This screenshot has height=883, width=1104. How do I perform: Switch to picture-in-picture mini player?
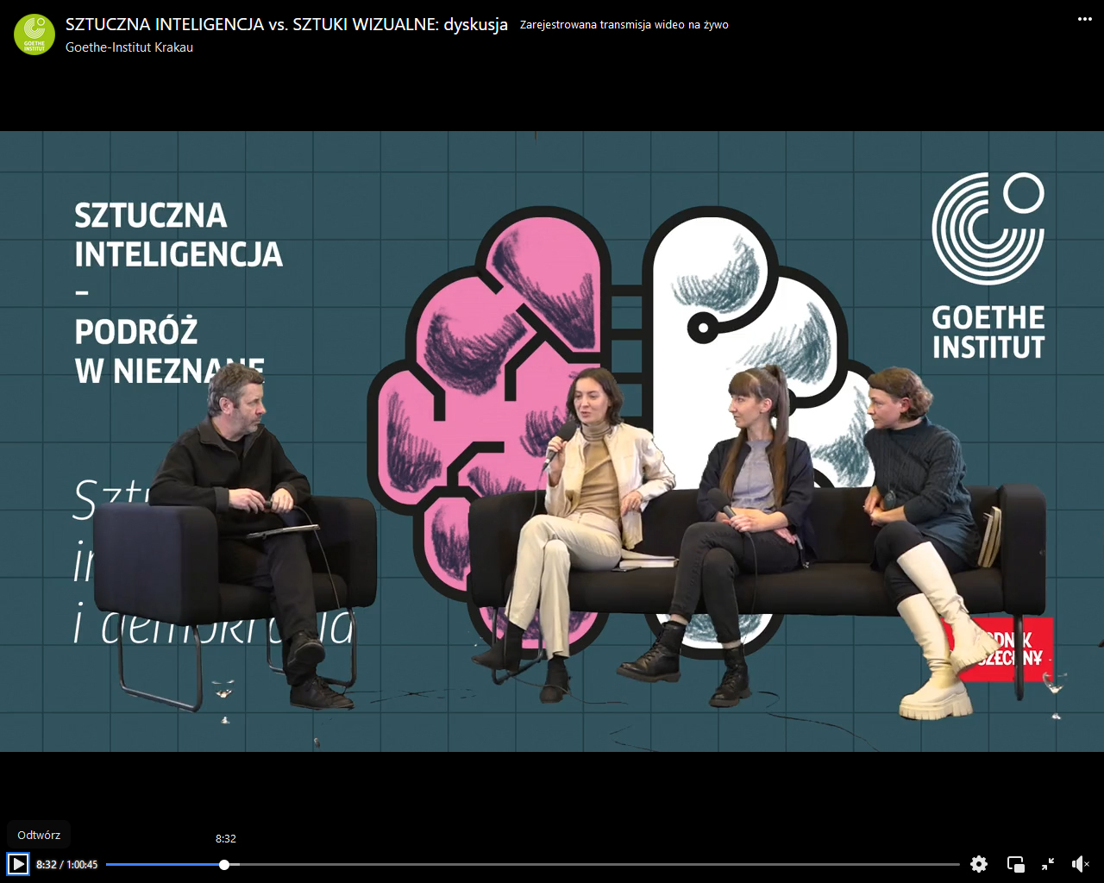pyautogui.click(x=1015, y=864)
